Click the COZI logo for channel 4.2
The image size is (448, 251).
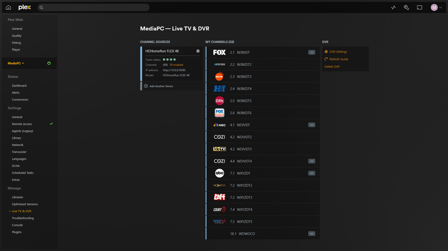pyautogui.click(x=219, y=137)
